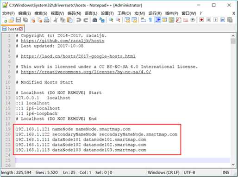The image size is (238, 177).
Task: Open the ? help menu
Action: [x=200, y=13]
